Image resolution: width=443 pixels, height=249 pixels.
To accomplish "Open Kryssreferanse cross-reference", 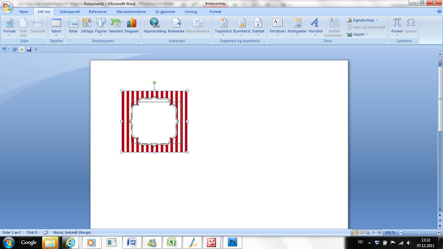I will (x=198, y=26).
